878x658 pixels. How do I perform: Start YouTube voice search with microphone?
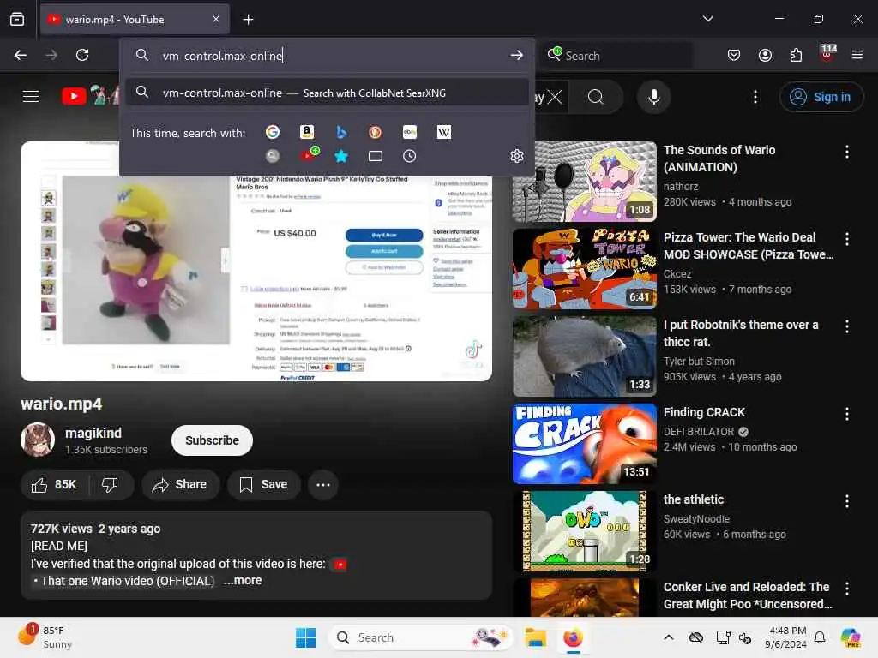point(653,97)
